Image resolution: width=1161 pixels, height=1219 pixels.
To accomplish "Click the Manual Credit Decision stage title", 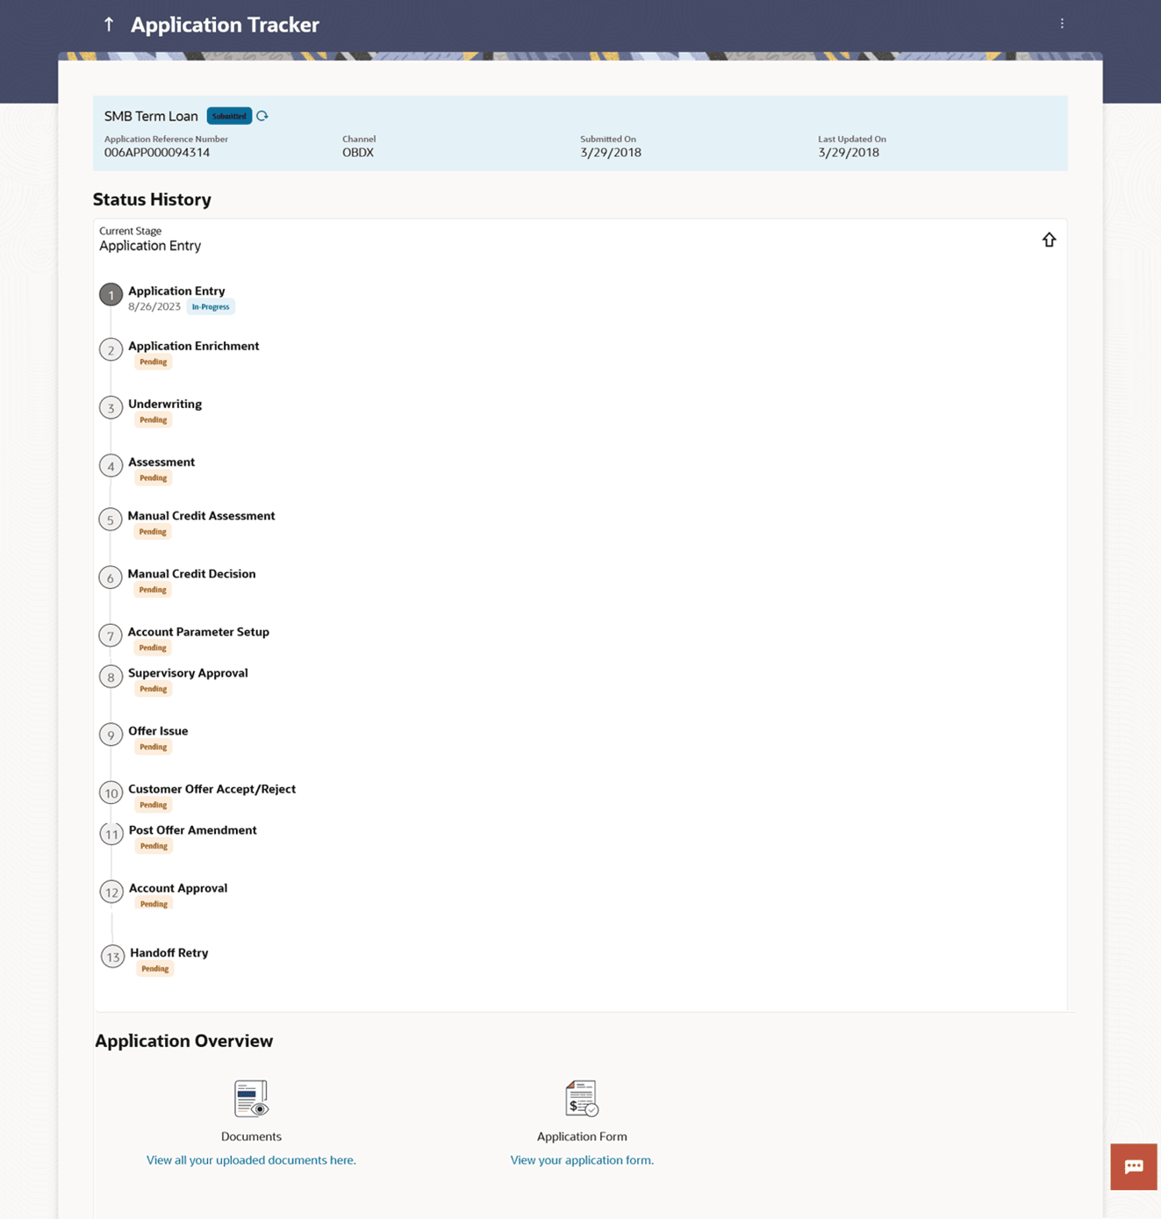I will (x=192, y=574).
